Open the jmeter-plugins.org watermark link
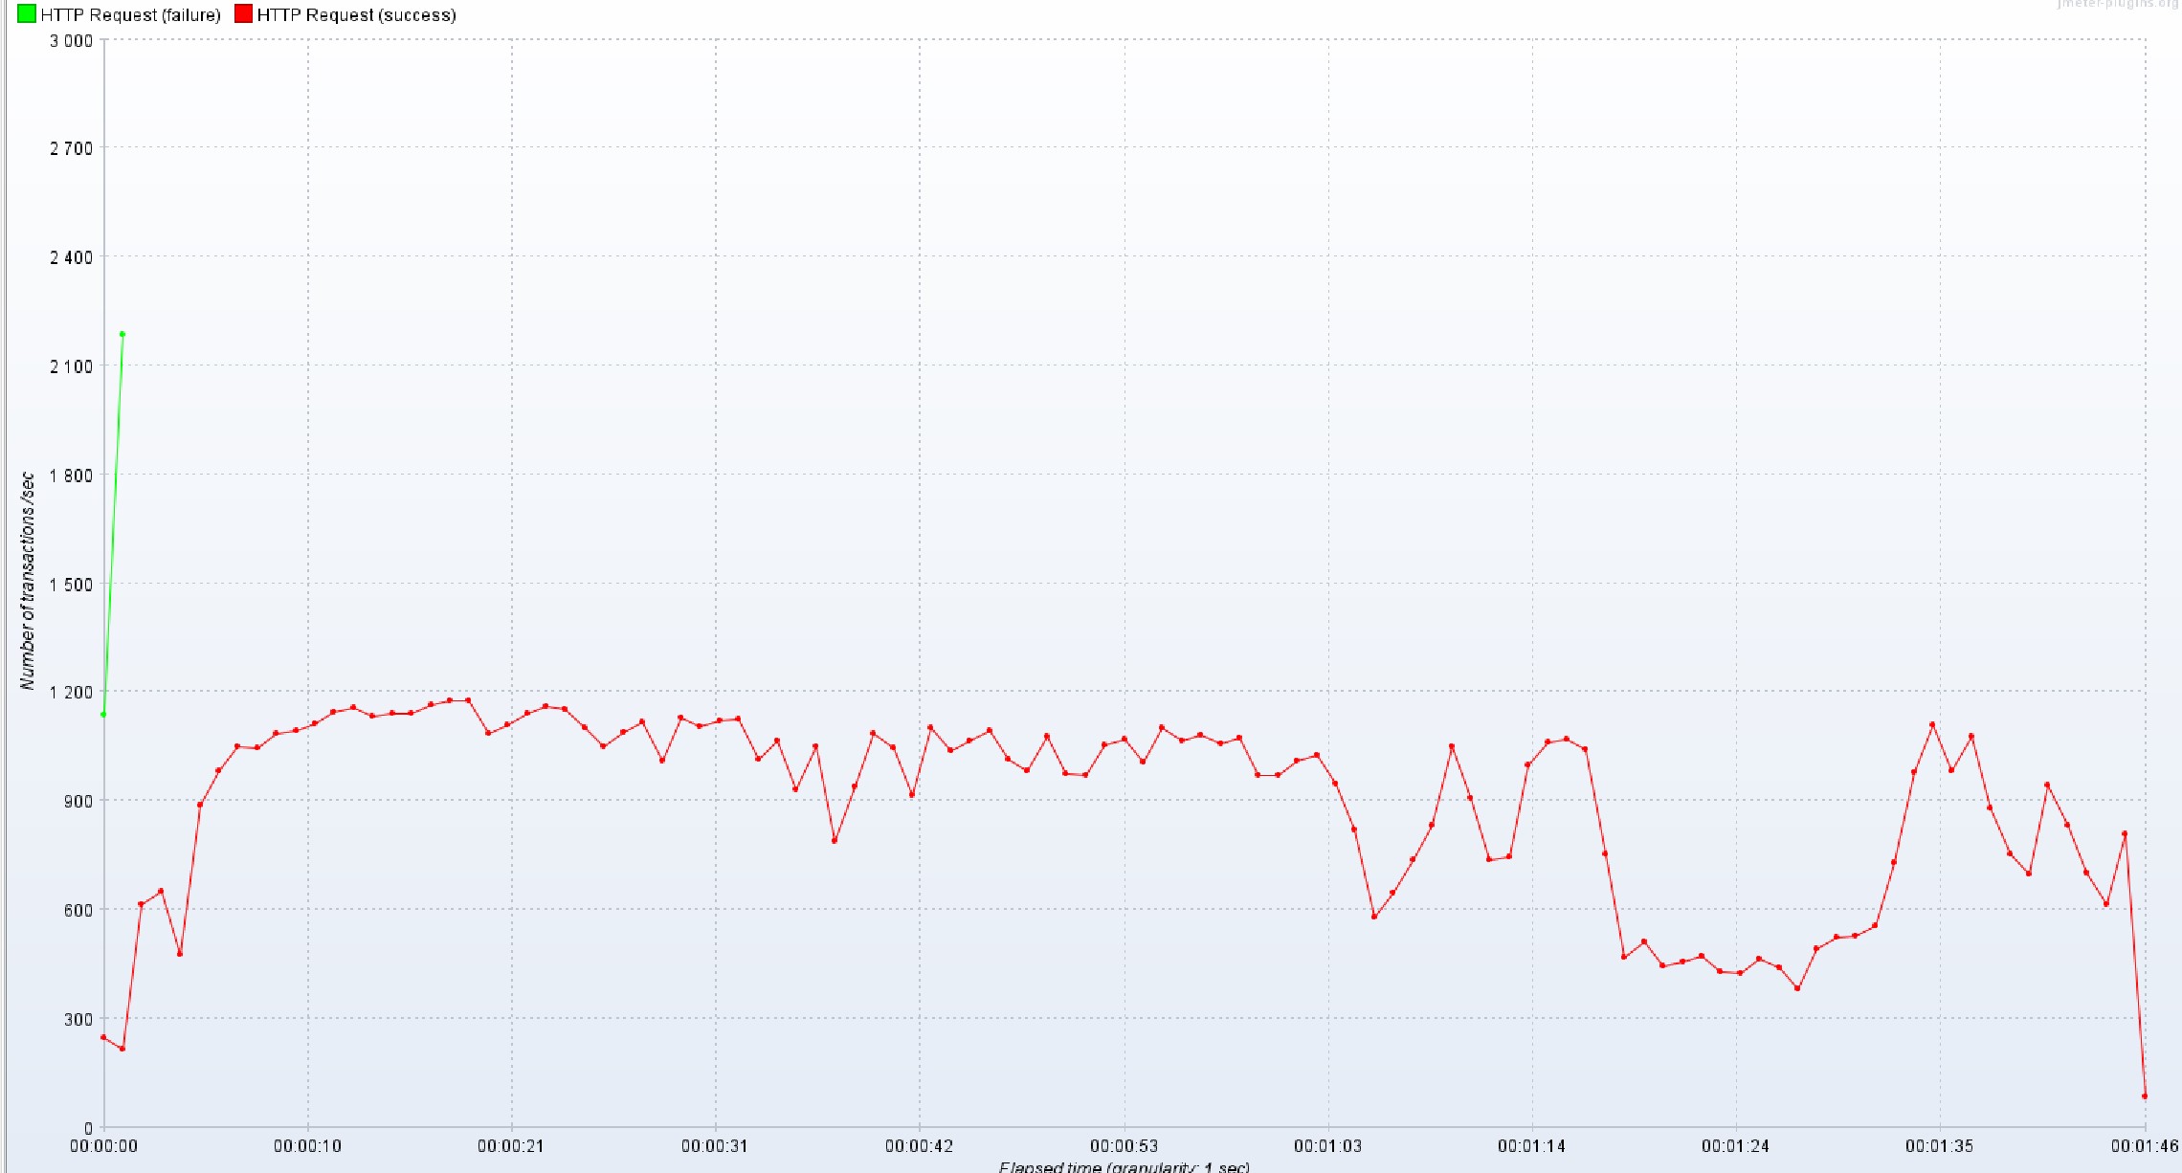The width and height of the screenshot is (2182, 1173). pyautogui.click(x=2116, y=5)
